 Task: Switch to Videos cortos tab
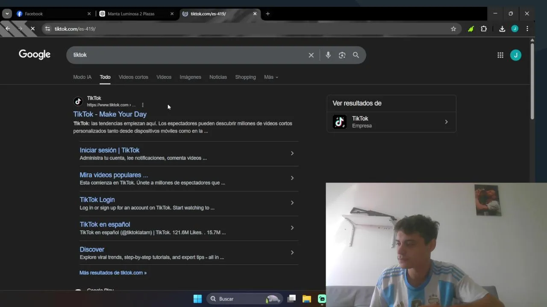(133, 77)
